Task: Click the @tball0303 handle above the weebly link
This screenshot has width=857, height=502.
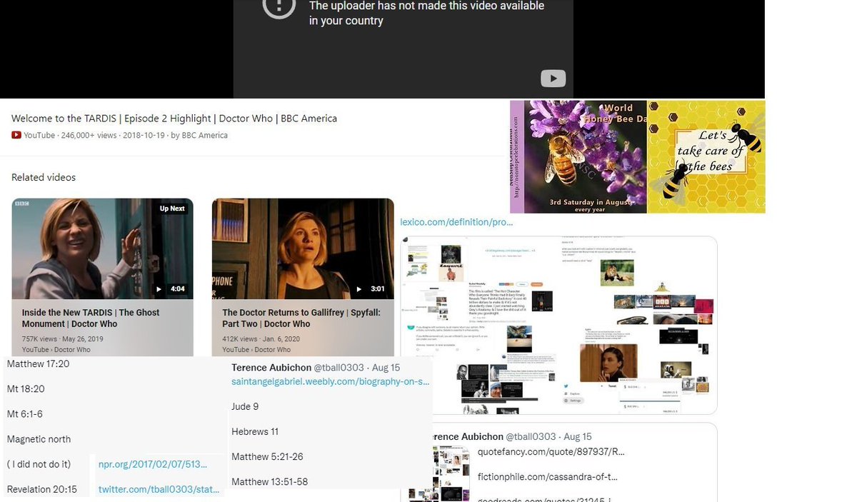Action: point(339,367)
